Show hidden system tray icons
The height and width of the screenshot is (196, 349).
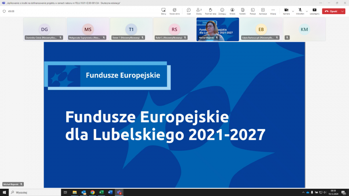tap(303, 192)
